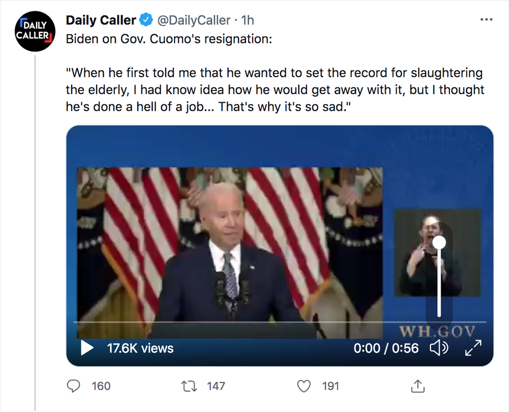Screen dimensions: 509x412
Task: Play the Biden video
Action: pyautogui.click(x=87, y=348)
